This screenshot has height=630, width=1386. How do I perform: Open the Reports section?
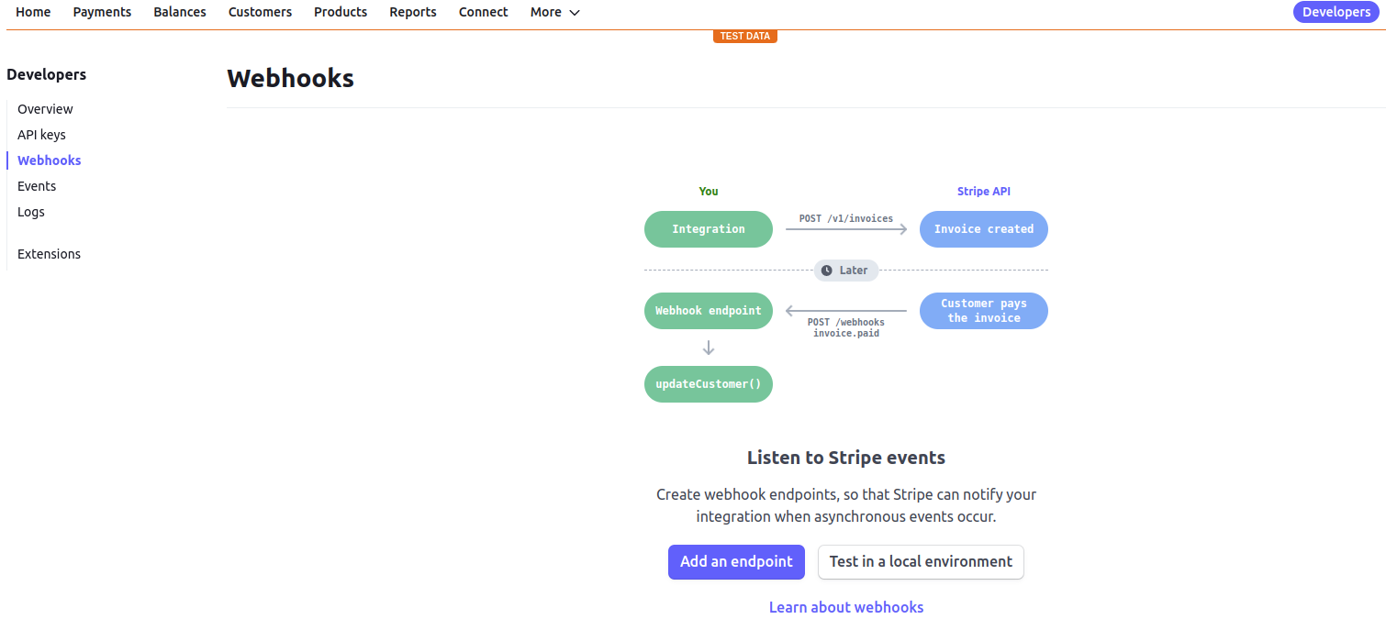(x=412, y=12)
